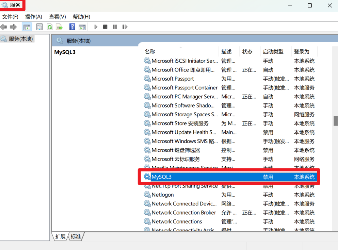This screenshot has height=250, width=338.
Task: Maximize the 服务 window
Action: click(309, 5)
